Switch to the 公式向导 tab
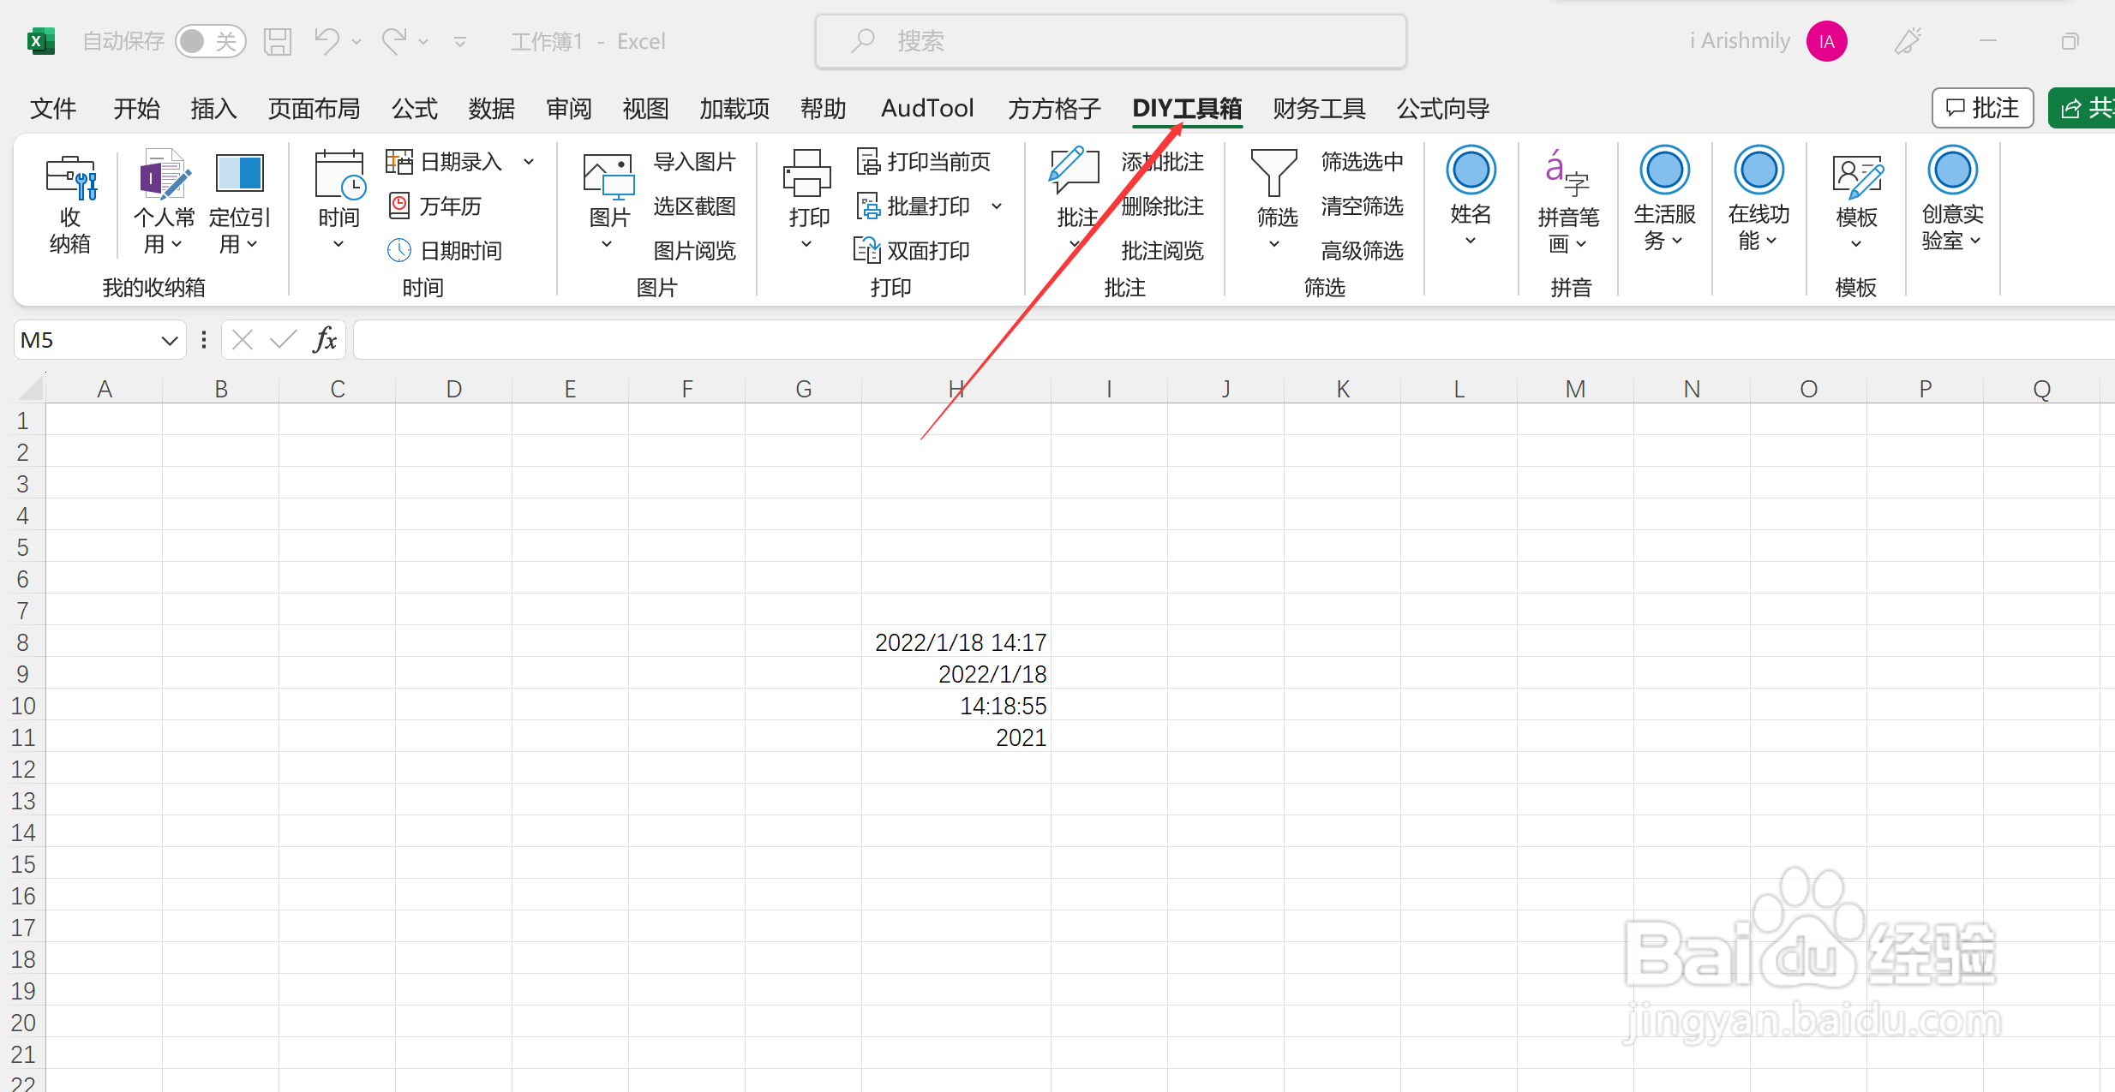Image resolution: width=2115 pixels, height=1092 pixels. [x=1443, y=109]
